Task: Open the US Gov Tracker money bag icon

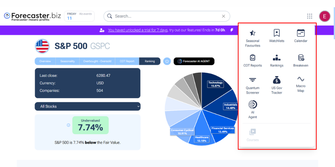Action: point(277,80)
